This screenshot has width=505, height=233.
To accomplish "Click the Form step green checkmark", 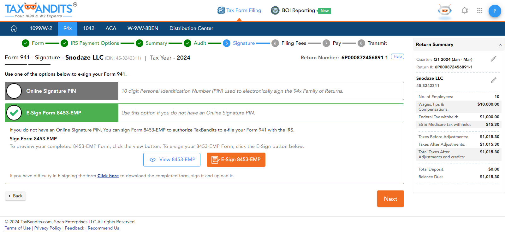I will (26, 43).
